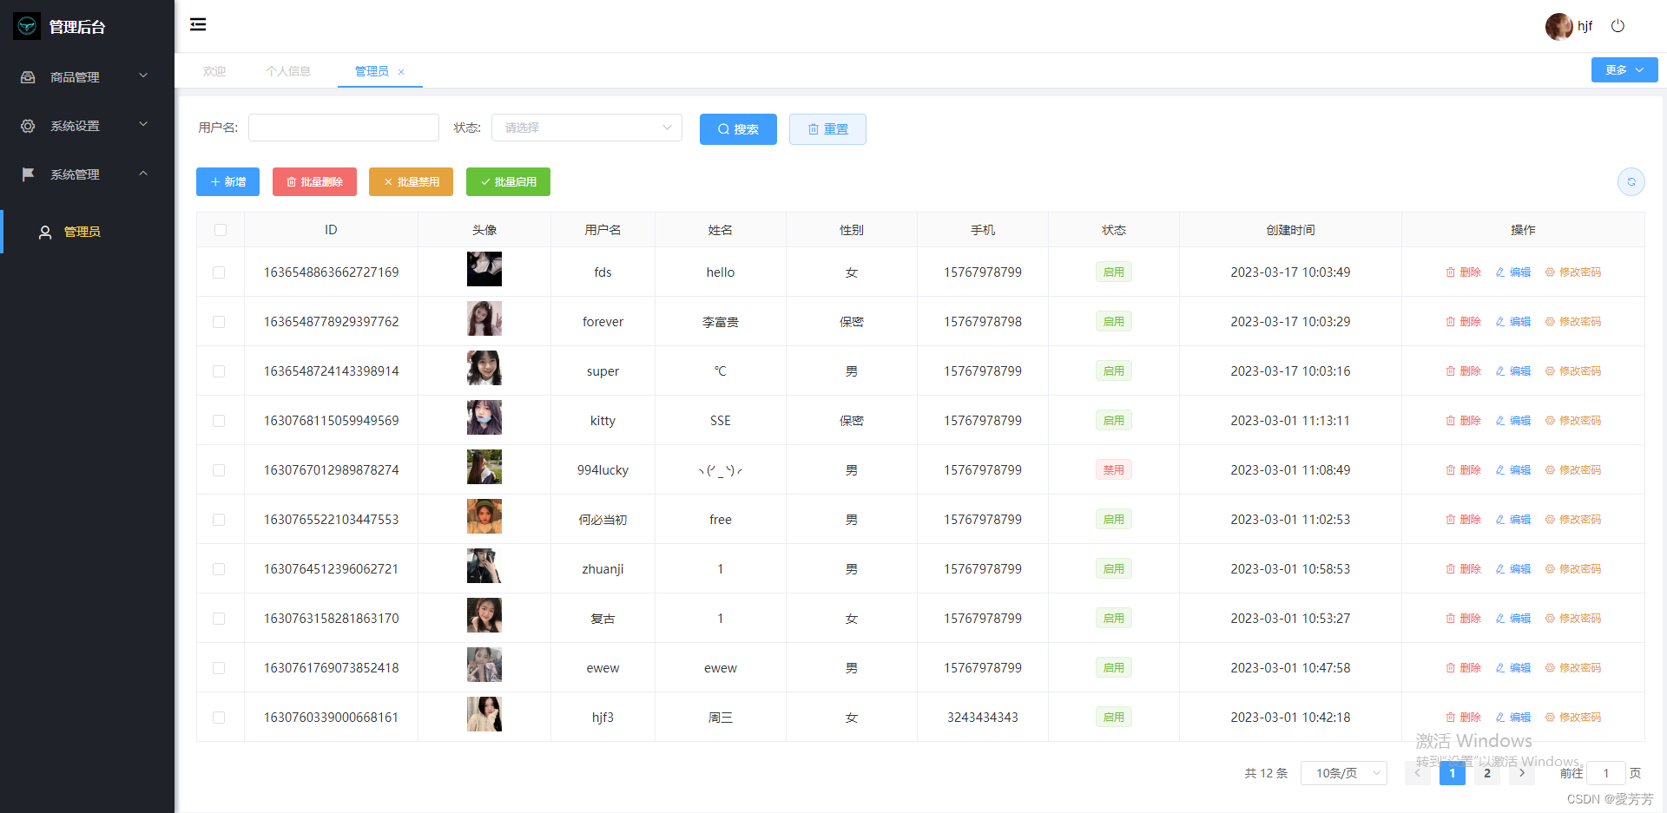The image size is (1667, 813).
Task: Open the 状态 status dropdown
Action: coord(587,128)
